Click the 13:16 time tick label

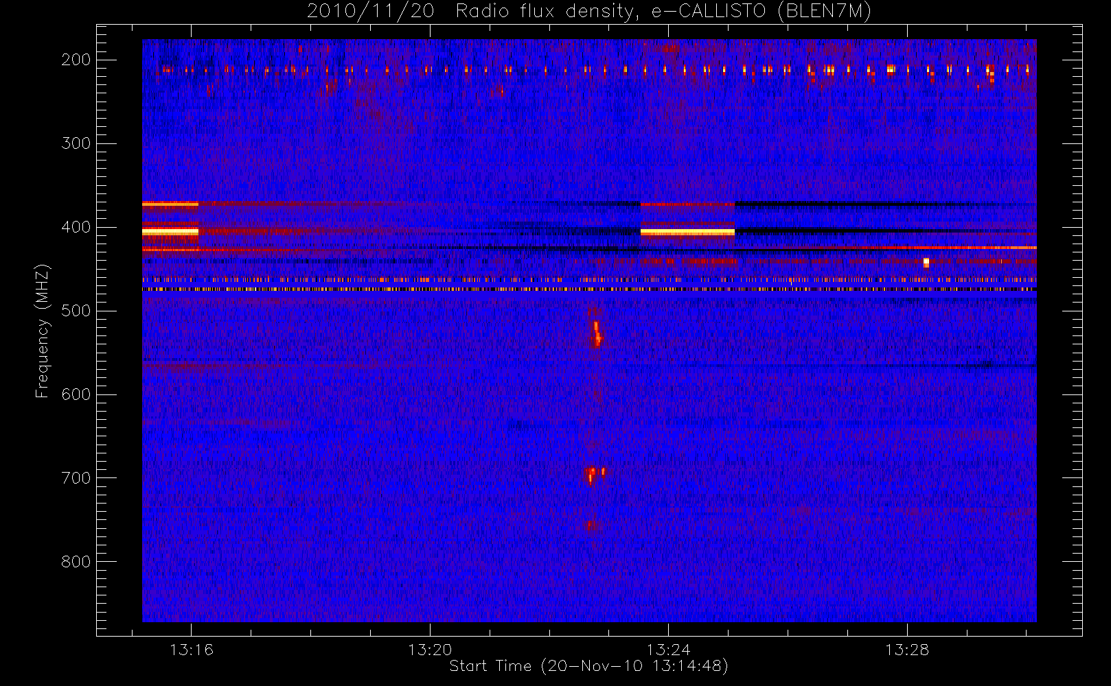click(192, 650)
